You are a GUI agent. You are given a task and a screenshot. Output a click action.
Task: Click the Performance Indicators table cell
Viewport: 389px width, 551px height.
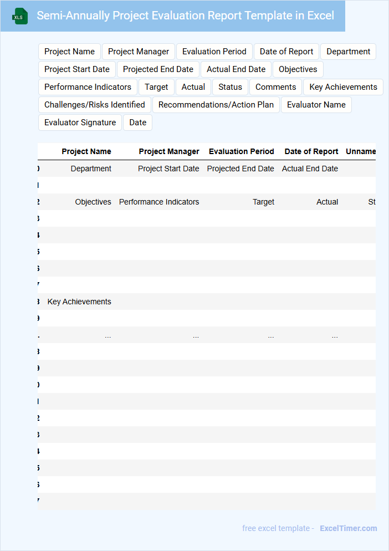point(159,202)
